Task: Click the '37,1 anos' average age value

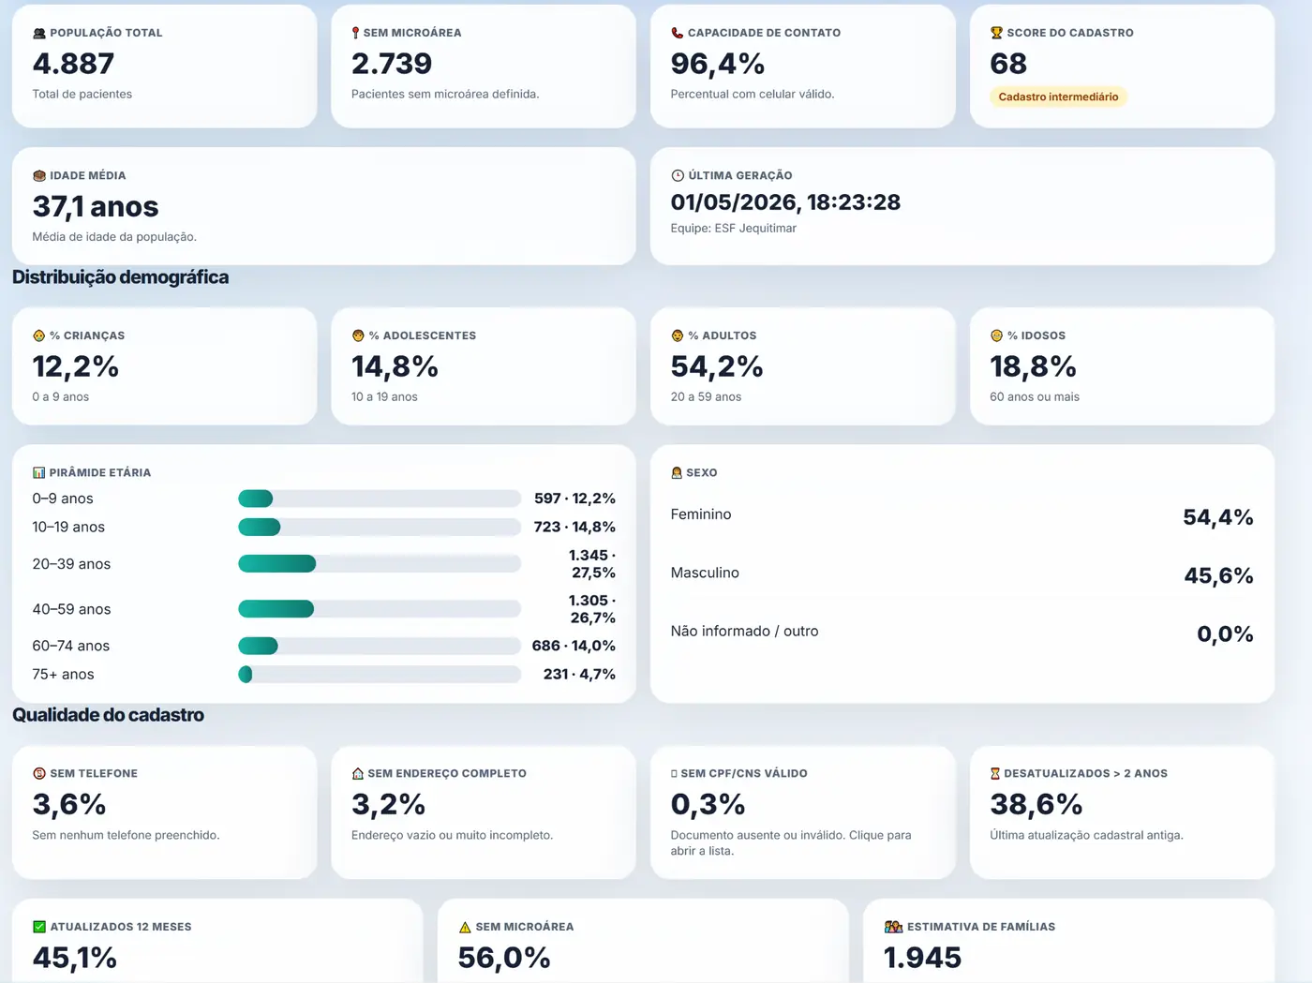Action: click(96, 206)
